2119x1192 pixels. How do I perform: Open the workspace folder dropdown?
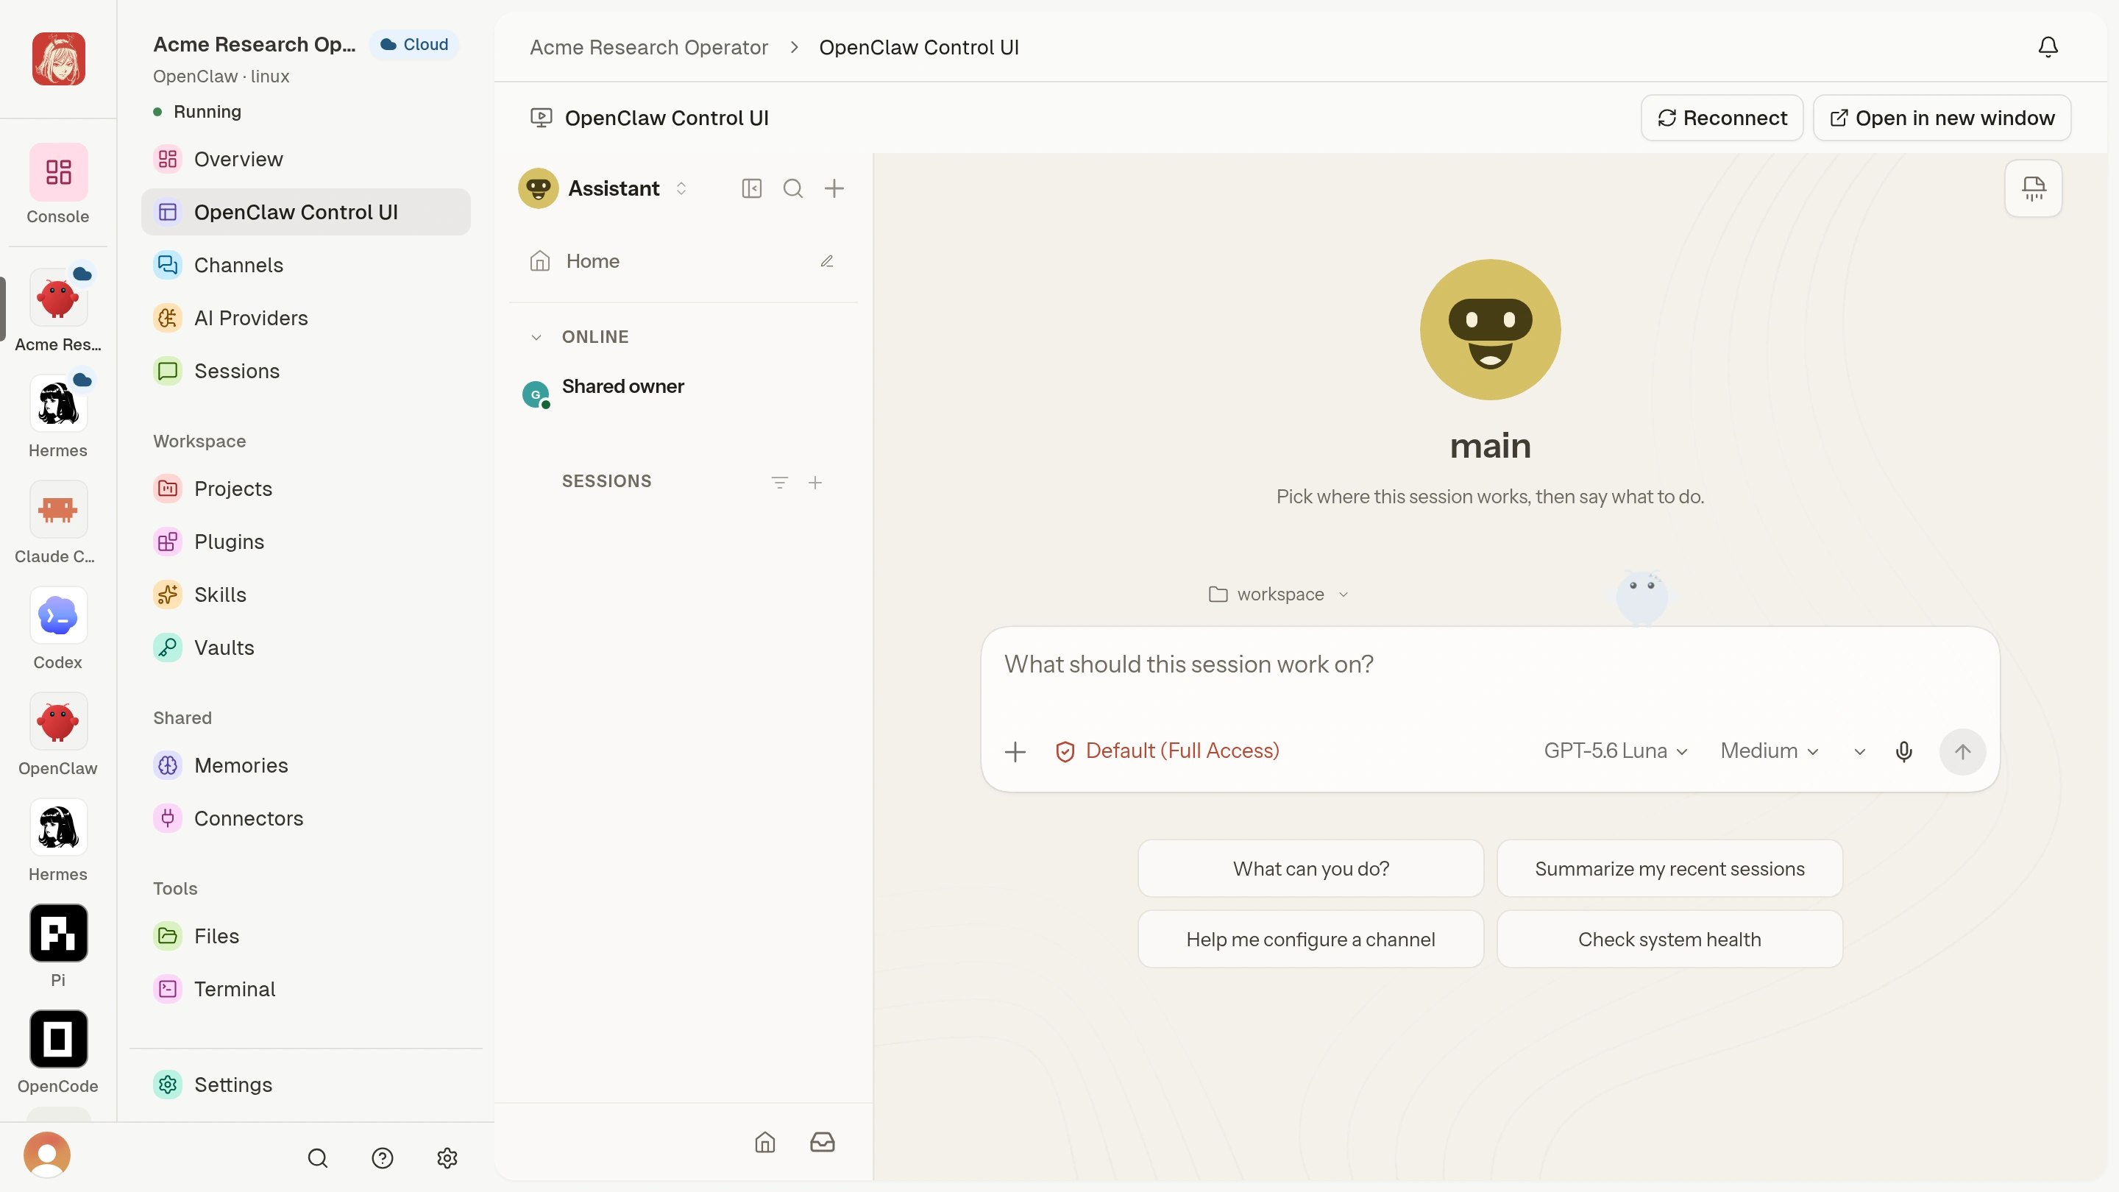(1279, 594)
